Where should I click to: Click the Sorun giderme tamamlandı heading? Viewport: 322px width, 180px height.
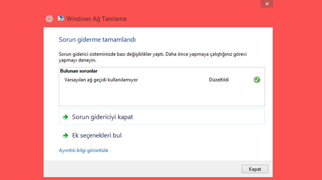(97, 39)
